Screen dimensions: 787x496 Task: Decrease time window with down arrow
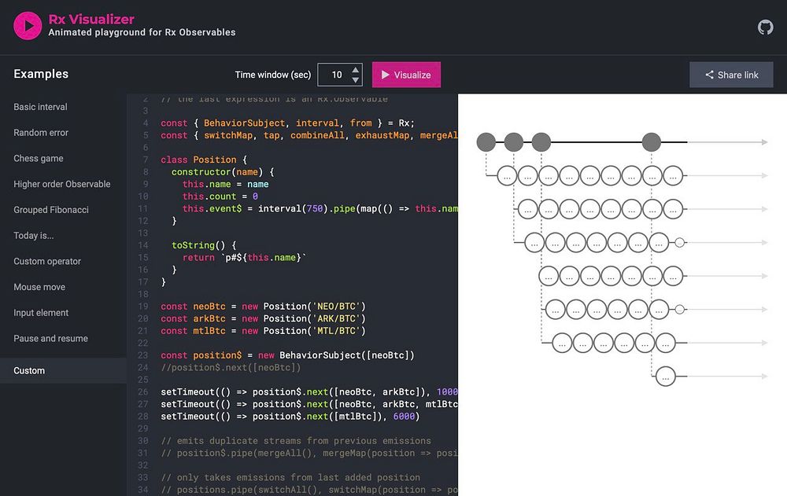pos(356,79)
